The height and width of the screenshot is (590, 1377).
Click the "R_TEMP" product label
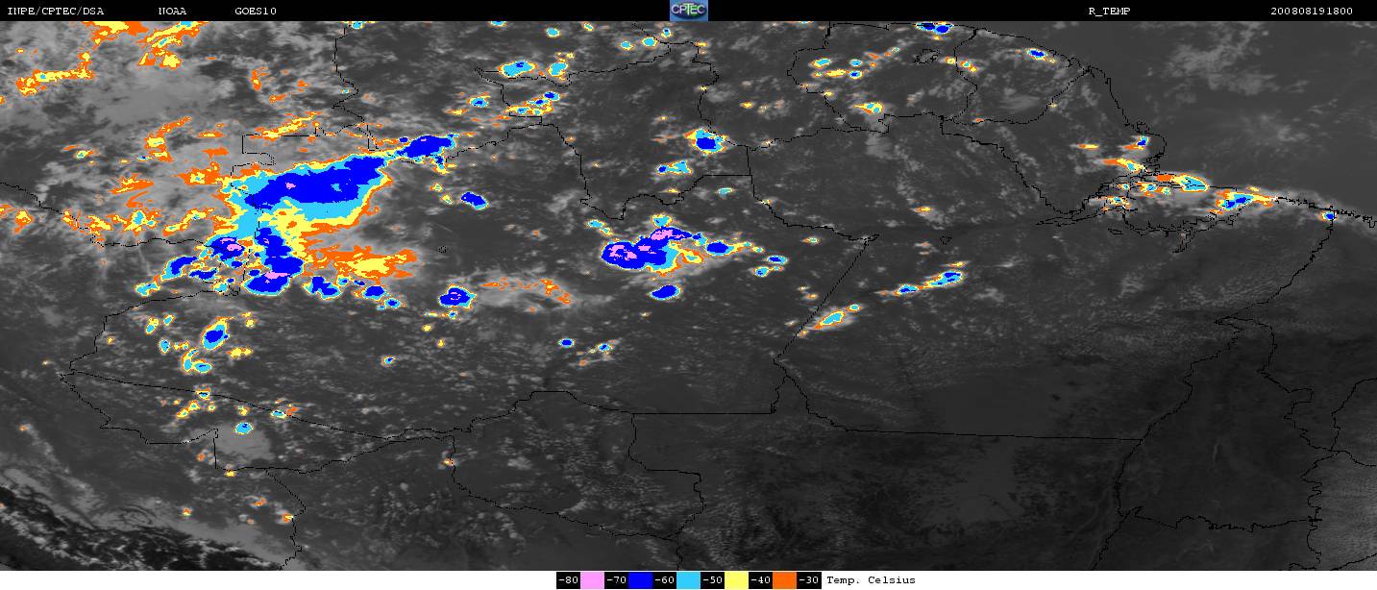click(1108, 11)
